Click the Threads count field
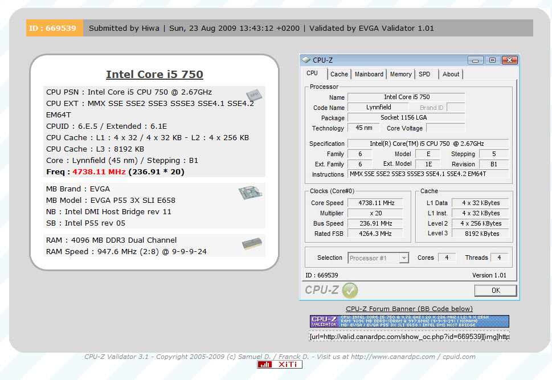 pyautogui.click(x=499, y=258)
